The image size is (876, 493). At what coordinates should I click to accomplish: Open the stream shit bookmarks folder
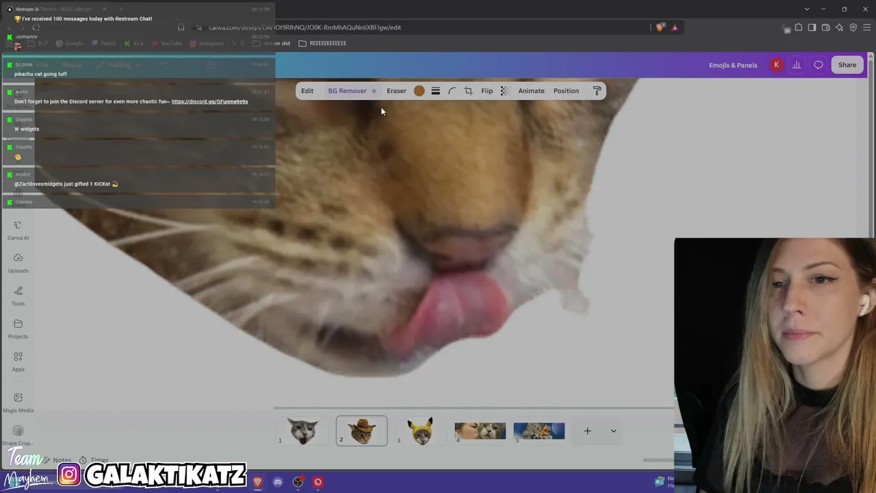(272, 43)
